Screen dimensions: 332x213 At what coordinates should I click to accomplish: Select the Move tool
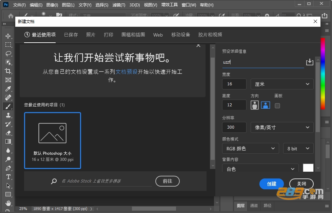tap(8, 36)
